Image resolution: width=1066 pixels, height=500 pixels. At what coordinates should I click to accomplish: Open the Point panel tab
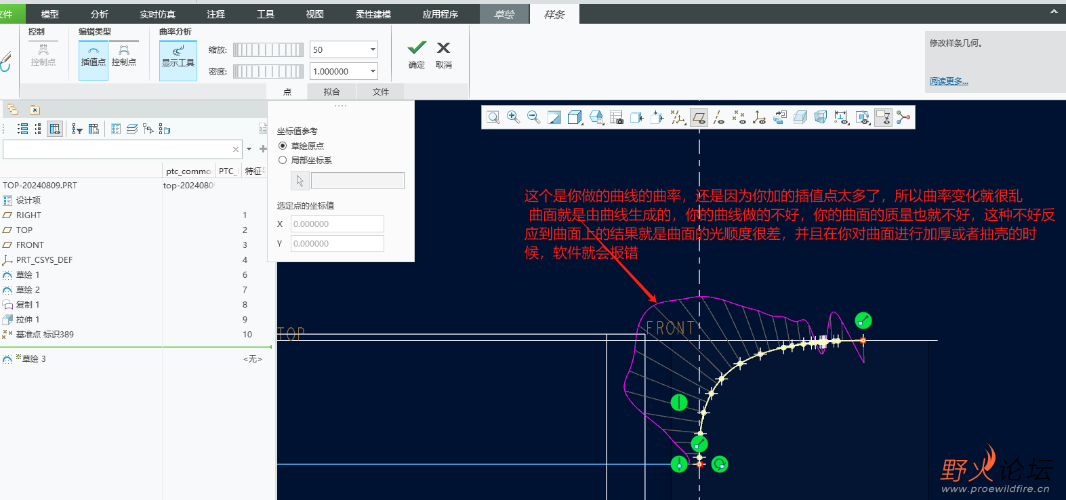click(287, 91)
